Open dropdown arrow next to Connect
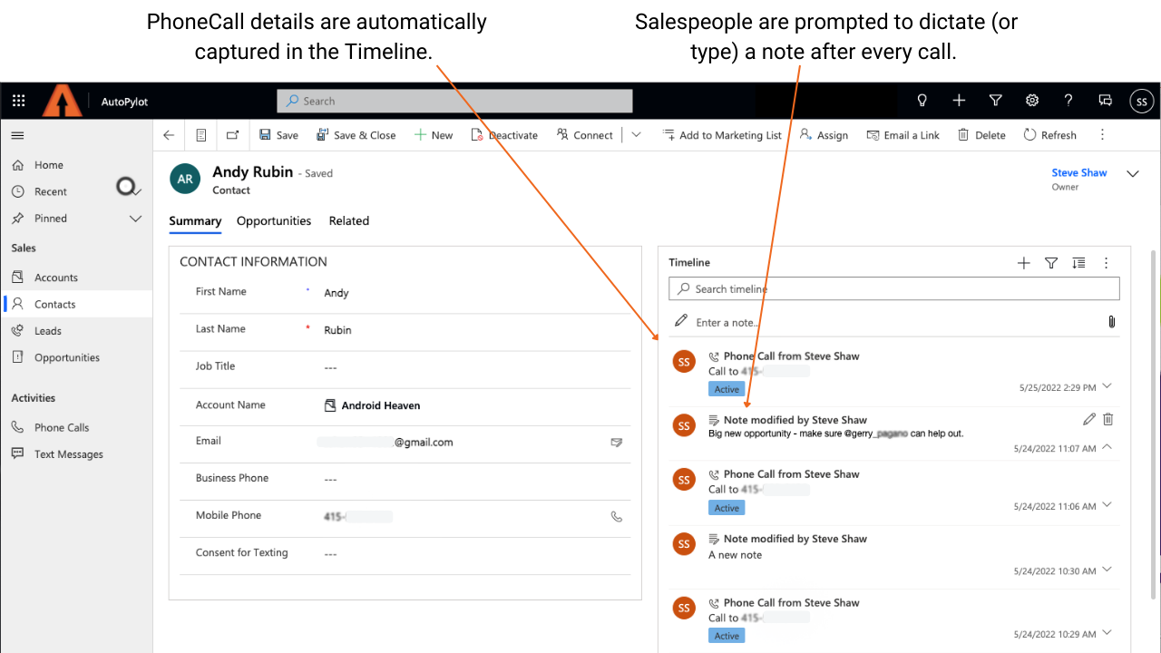1161x653 pixels. pos(636,135)
